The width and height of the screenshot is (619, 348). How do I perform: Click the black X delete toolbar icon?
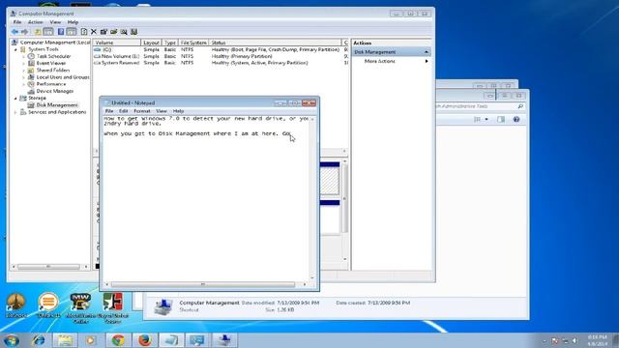(94, 32)
